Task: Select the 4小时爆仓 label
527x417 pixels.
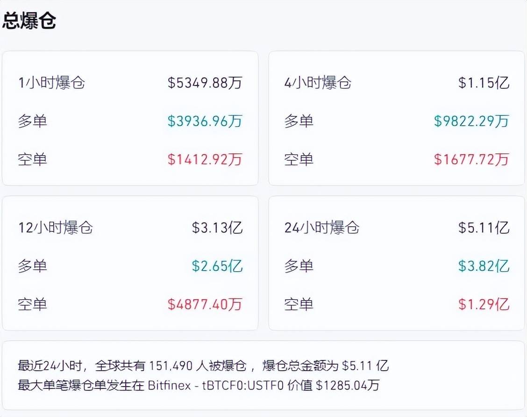Action: click(x=318, y=83)
